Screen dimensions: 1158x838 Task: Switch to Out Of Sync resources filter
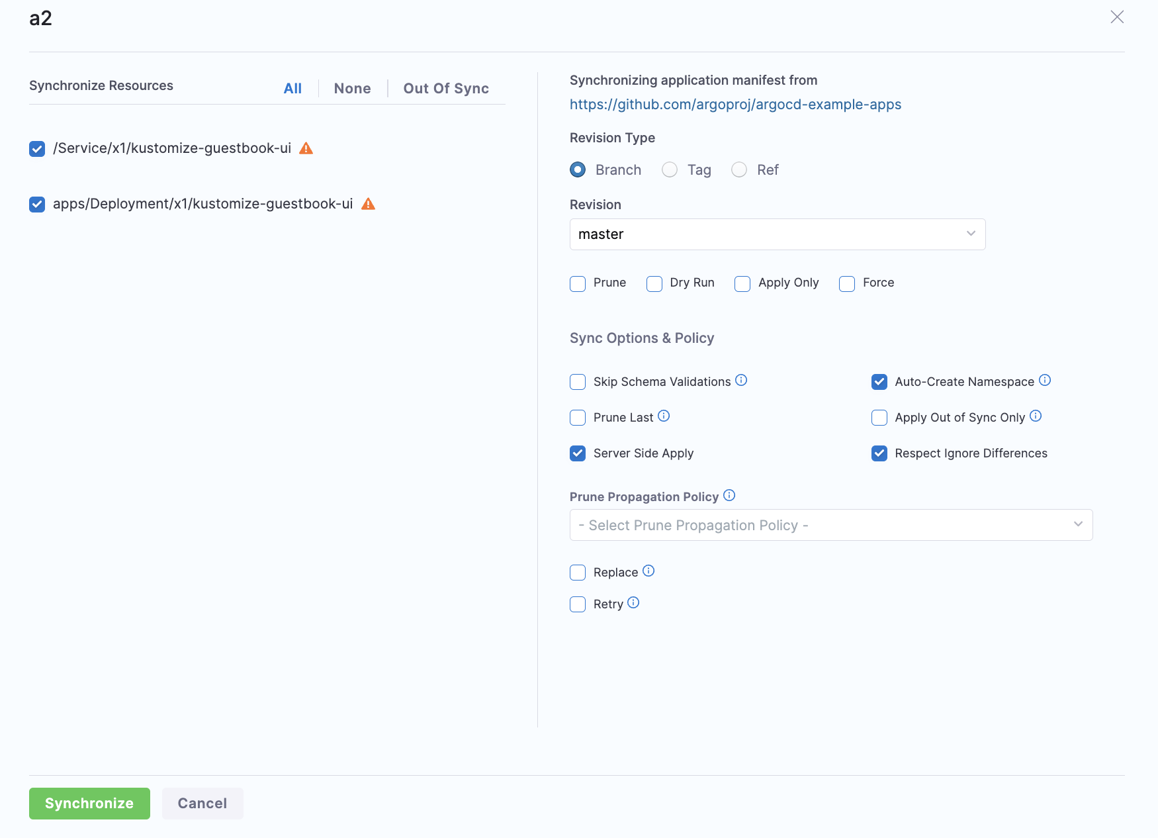coord(446,89)
